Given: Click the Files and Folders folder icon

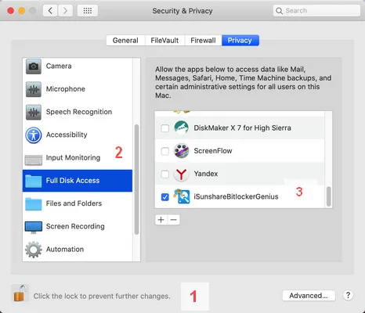Looking at the screenshot, I should [x=34, y=204].
